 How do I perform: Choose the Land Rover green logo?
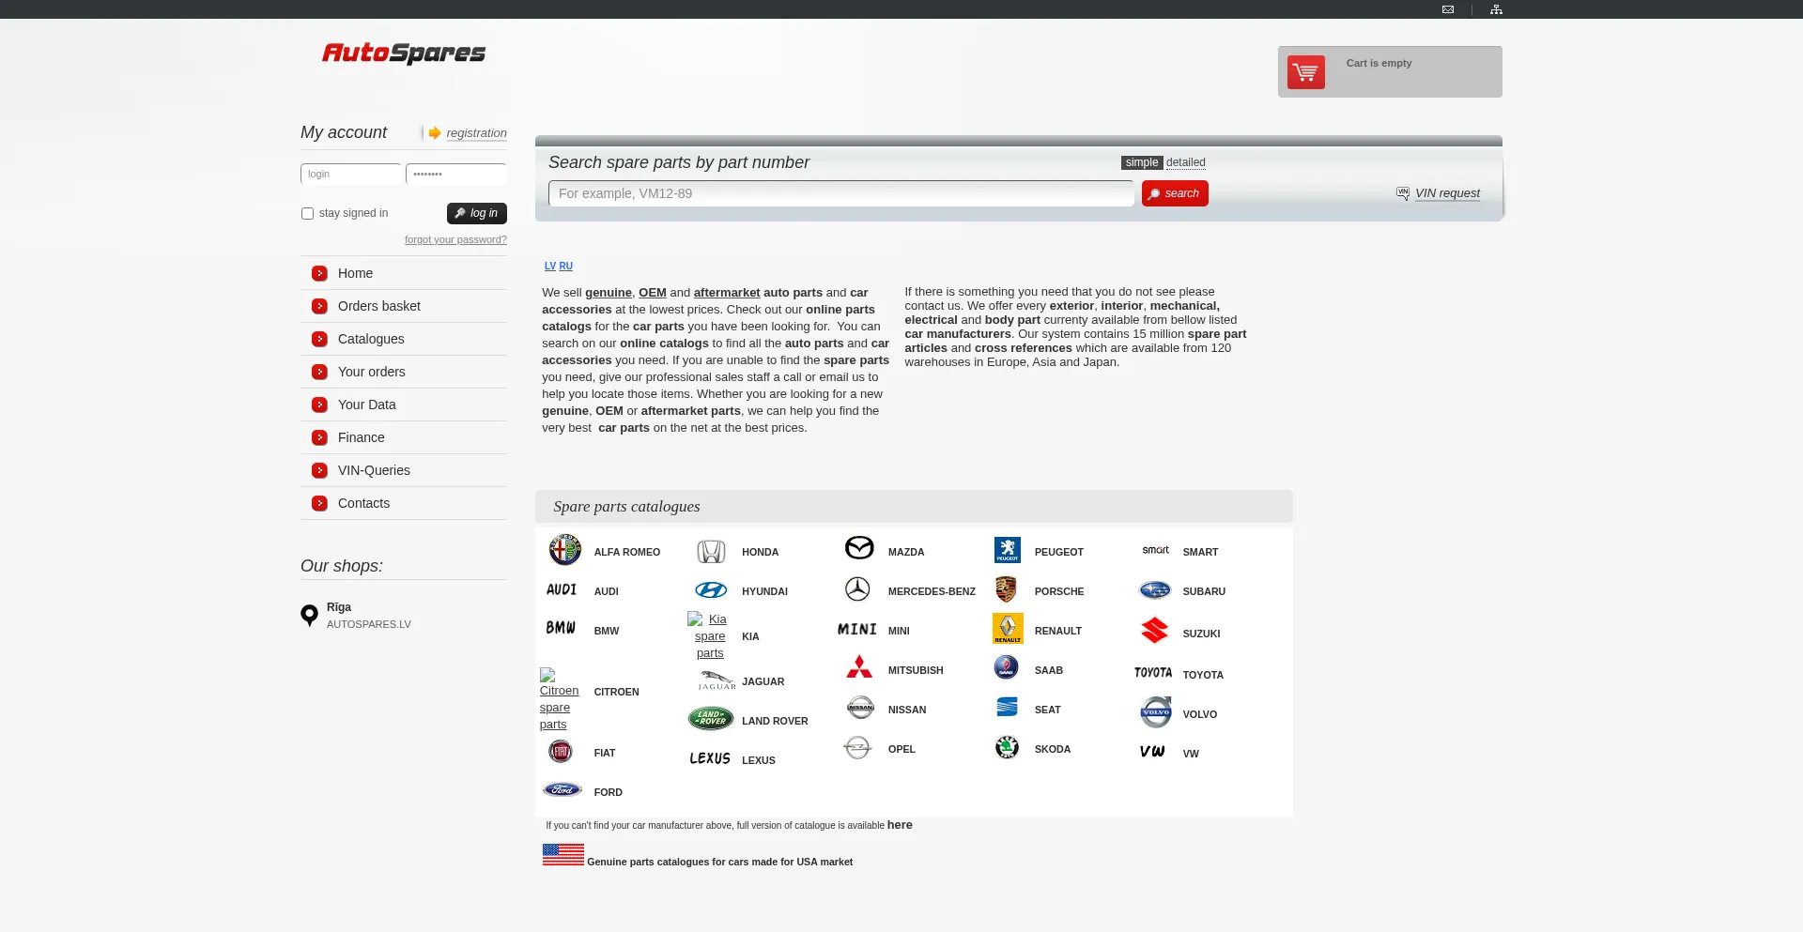coord(711,719)
